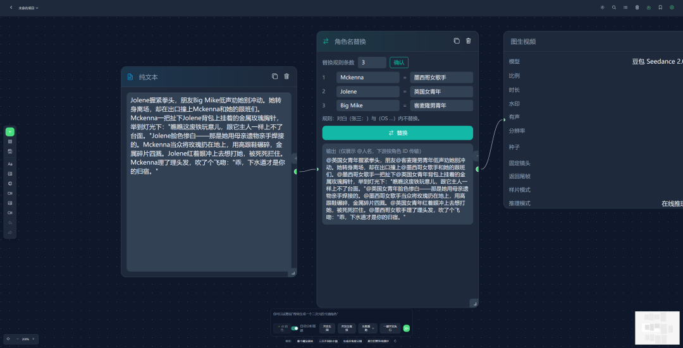The width and height of the screenshot is (683, 348).
Task: Click the 图生视频 node input port
Action: point(504,119)
